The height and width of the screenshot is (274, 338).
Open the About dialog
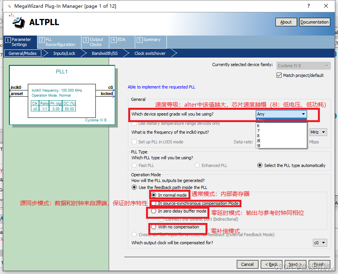pyautogui.click(x=286, y=22)
